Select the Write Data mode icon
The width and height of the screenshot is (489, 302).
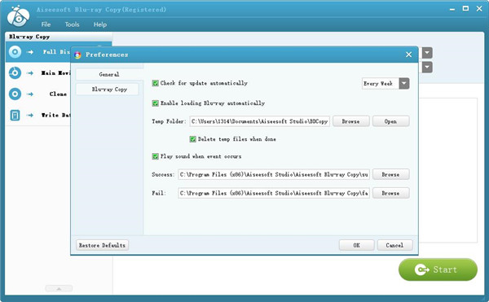click(15, 116)
